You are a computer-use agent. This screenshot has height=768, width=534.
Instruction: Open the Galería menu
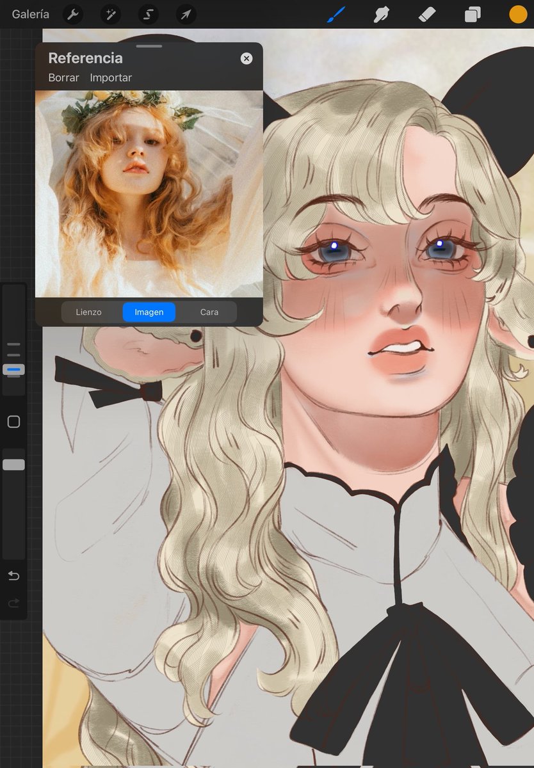tap(30, 14)
